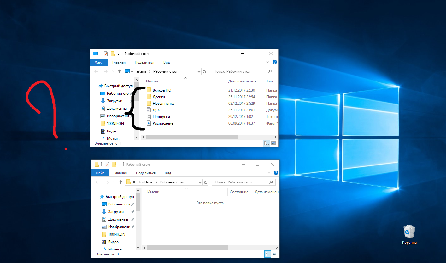446x263 pixels.
Task: Click Properties icon in top window title bar
Action: pos(106,54)
